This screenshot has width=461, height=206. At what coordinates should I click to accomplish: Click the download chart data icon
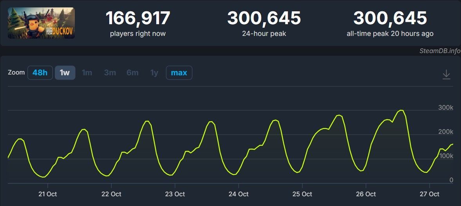[x=446, y=75]
